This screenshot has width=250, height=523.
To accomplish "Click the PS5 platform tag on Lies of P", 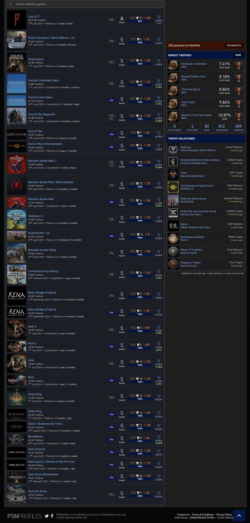I will 111,20.
